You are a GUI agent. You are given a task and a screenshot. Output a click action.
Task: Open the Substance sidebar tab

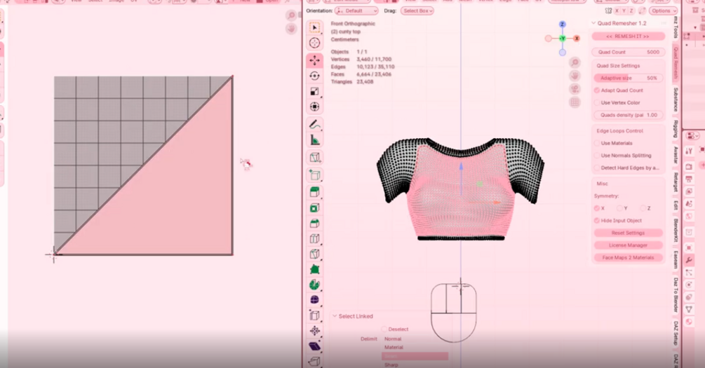[676, 100]
